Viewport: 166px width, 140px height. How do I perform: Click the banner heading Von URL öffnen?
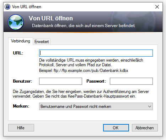click(x=51, y=18)
